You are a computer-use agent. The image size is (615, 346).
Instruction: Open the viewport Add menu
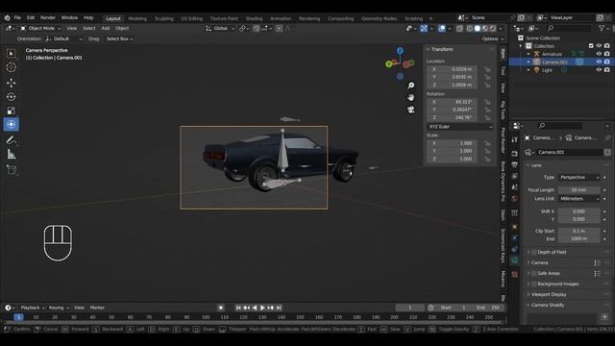click(105, 28)
